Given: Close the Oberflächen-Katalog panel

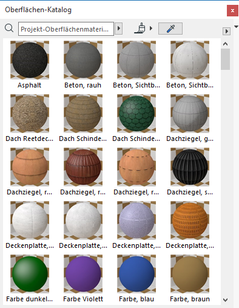Looking at the screenshot, I should click(232, 10).
